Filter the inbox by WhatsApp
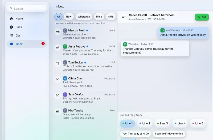Image resolution: width=213 pixels, height=140 pixels. (84, 17)
